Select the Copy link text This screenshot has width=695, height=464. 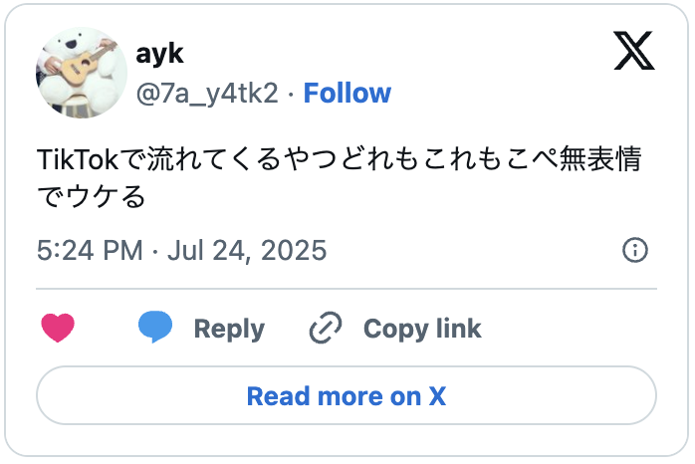click(422, 329)
